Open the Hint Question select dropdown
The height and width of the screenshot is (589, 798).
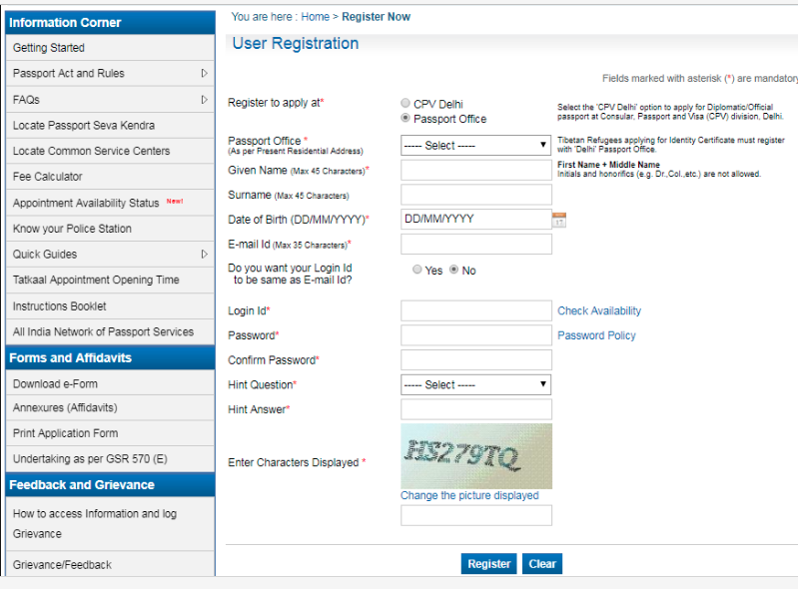pyautogui.click(x=475, y=385)
